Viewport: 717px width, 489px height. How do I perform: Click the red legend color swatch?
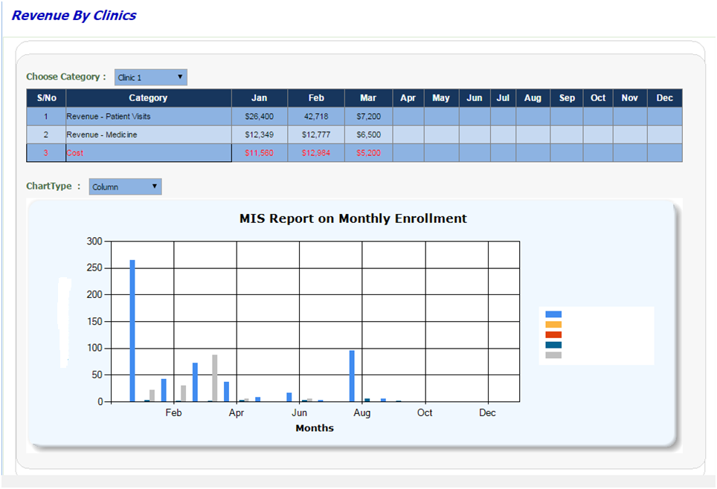(553, 335)
